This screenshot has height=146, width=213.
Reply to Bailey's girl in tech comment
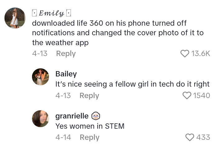[89, 96]
